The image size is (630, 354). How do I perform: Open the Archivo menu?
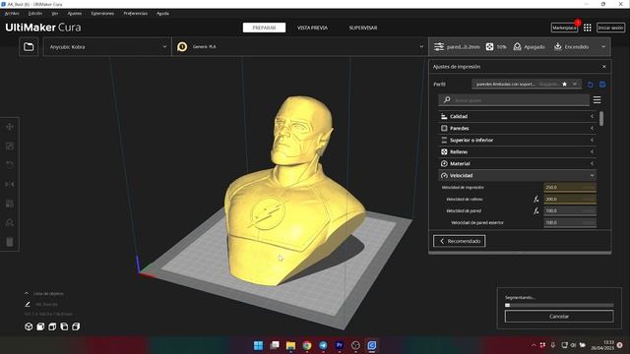(x=12, y=13)
